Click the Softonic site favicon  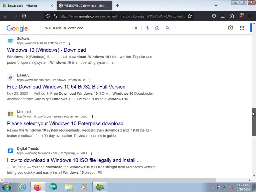tap(10, 41)
